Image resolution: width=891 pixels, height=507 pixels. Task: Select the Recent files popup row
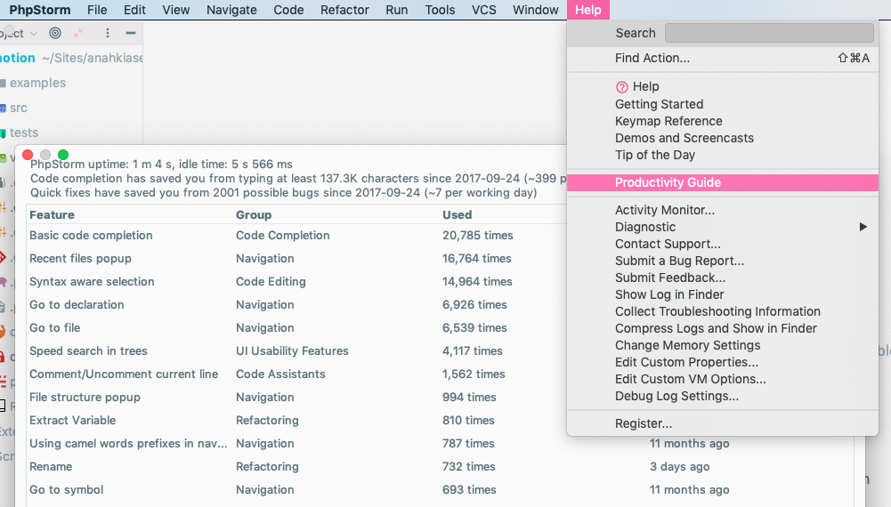point(296,258)
